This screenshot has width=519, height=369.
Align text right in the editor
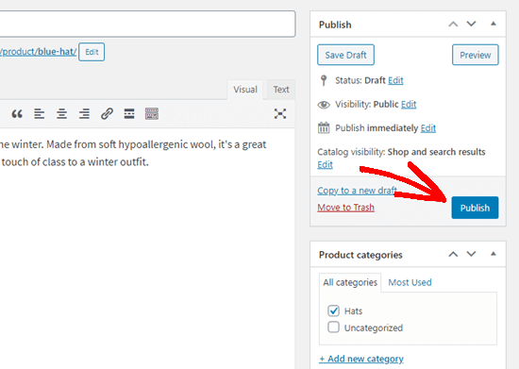point(84,114)
